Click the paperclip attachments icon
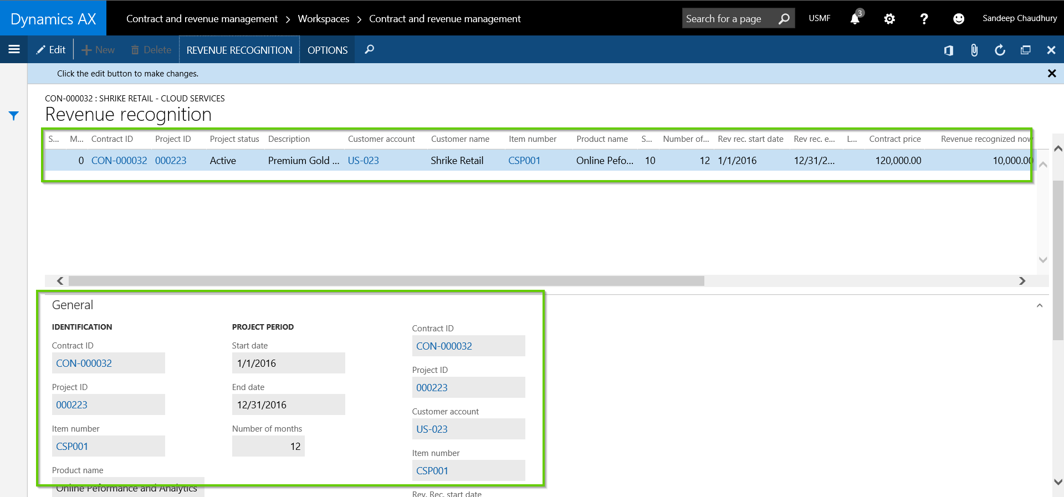Image resolution: width=1064 pixels, height=497 pixels. 974,50
